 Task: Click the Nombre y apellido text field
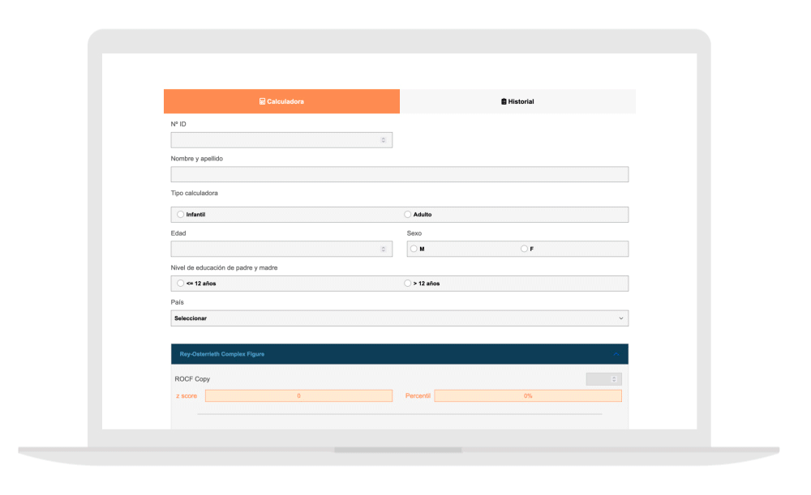point(399,174)
